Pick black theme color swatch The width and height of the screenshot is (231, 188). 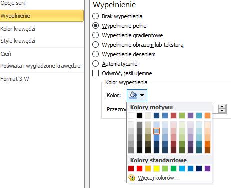(x=140, y=115)
